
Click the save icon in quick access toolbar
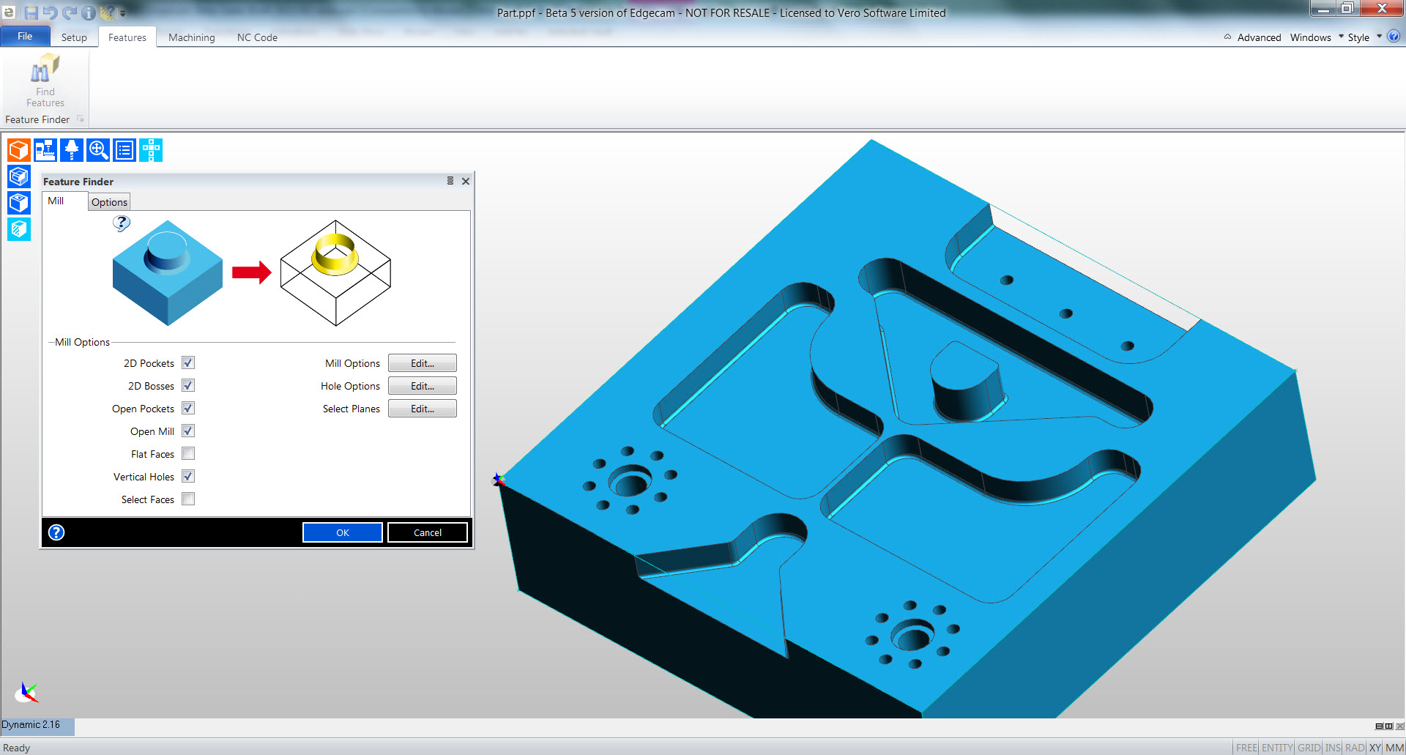[x=31, y=12]
